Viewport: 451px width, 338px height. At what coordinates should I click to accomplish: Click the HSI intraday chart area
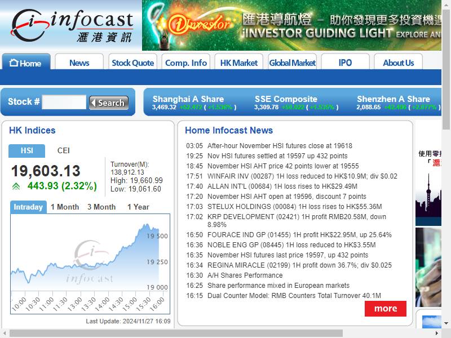pyautogui.click(x=90, y=264)
